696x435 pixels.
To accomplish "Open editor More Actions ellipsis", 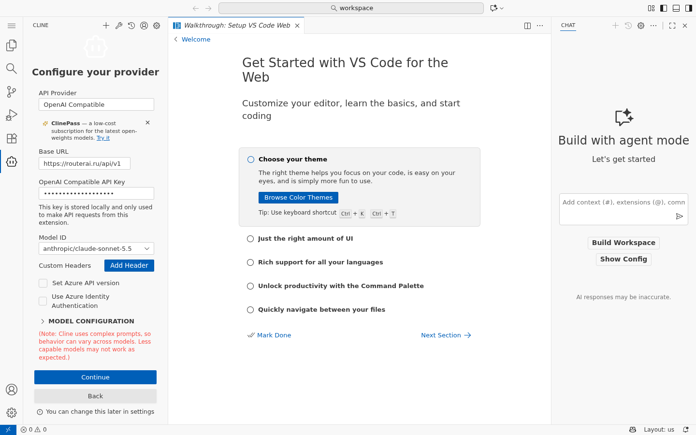I will 540,26.
